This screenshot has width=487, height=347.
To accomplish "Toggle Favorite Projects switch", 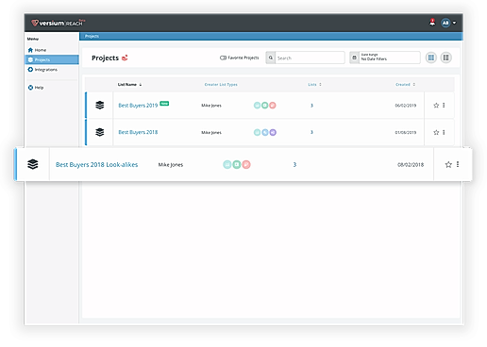I will [223, 58].
